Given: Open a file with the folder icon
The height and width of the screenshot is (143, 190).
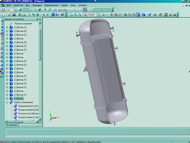Looking at the screenshot, I should click(10, 15).
